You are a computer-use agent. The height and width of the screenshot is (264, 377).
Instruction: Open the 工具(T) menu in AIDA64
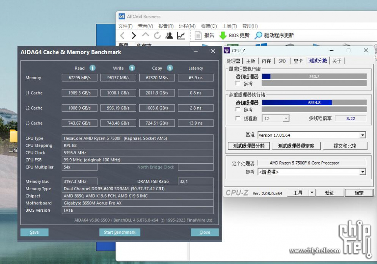tap(229, 26)
